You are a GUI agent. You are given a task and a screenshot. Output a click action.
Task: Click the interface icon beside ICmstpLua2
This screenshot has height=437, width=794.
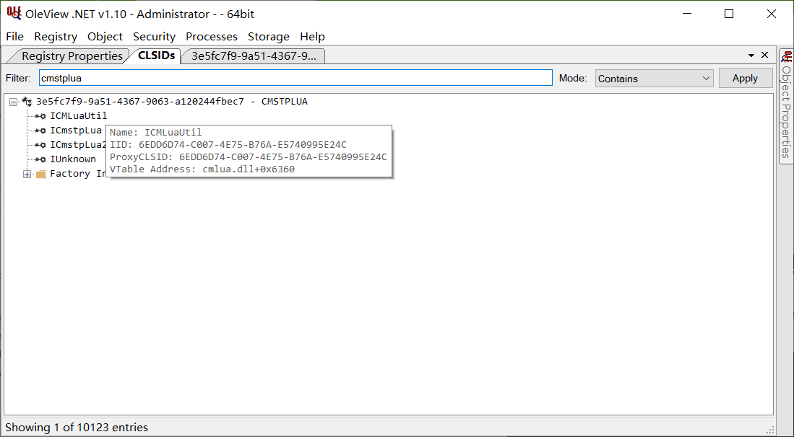point(40,145)
